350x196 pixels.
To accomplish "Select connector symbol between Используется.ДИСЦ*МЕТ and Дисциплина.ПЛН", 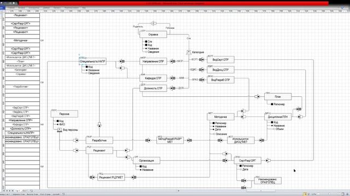I will click(x=261, y=140).
